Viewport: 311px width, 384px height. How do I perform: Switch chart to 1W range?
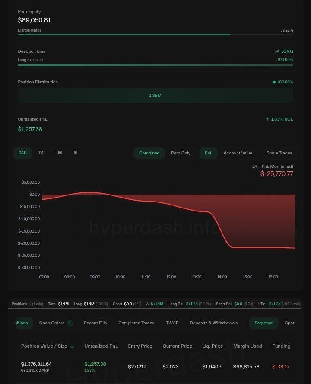pyautogui.click(x=41, y=153)
